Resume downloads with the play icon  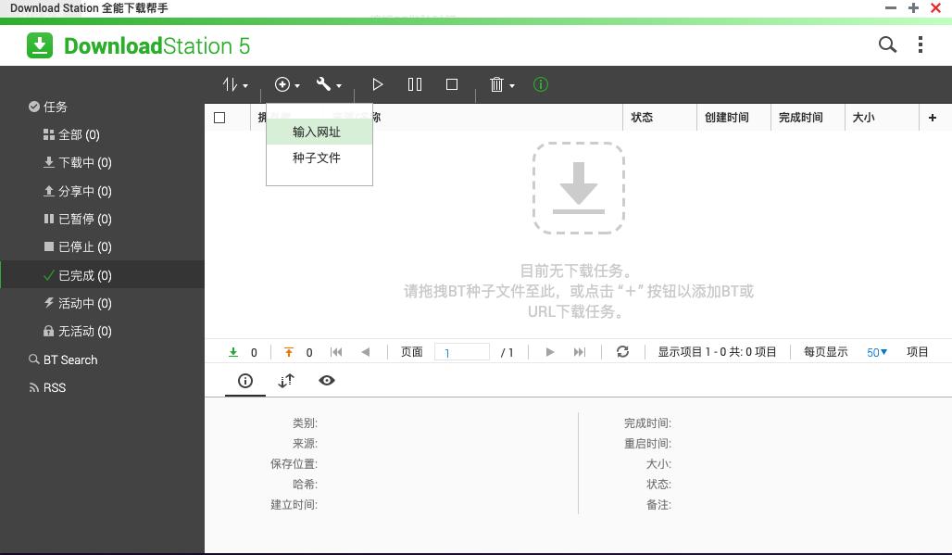tap(377, 84)
